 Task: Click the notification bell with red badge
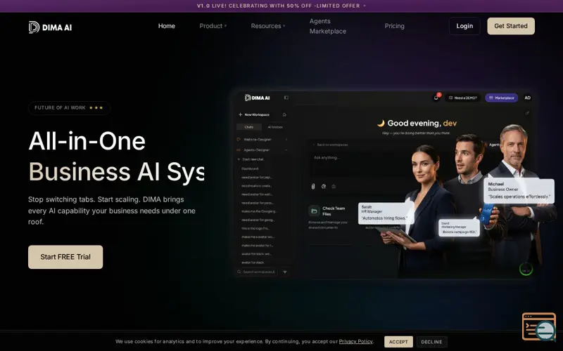click(436, 98)
